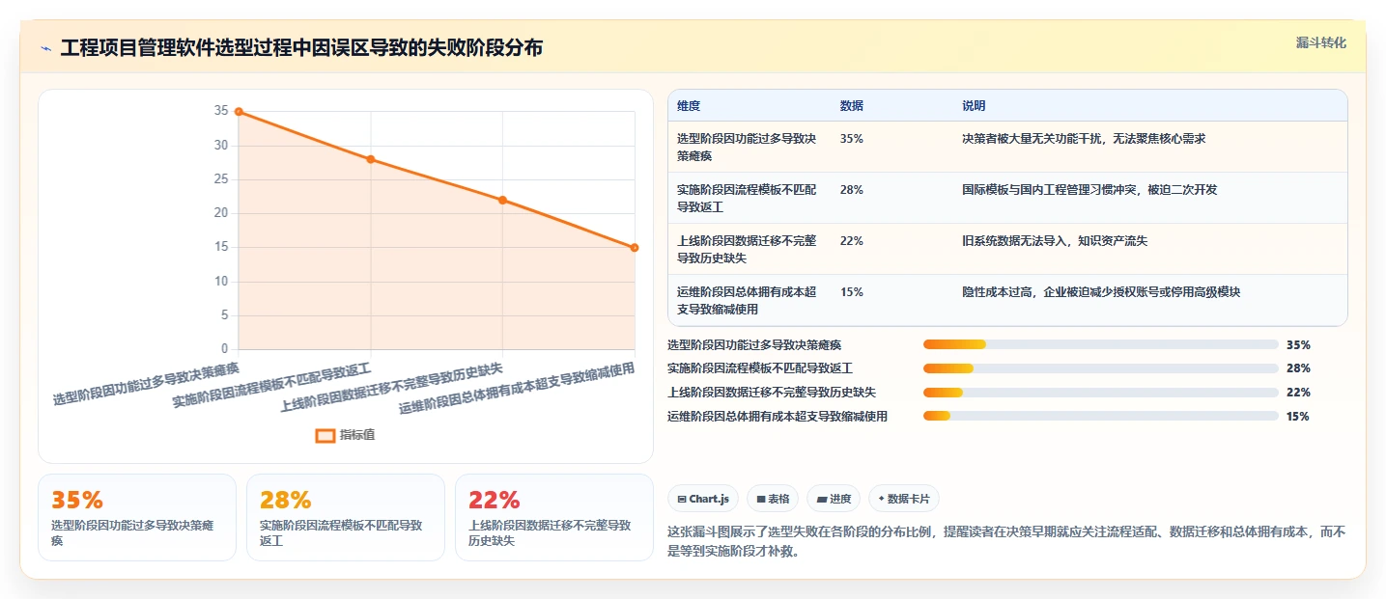Click the 22% value in table

(852, 241)
